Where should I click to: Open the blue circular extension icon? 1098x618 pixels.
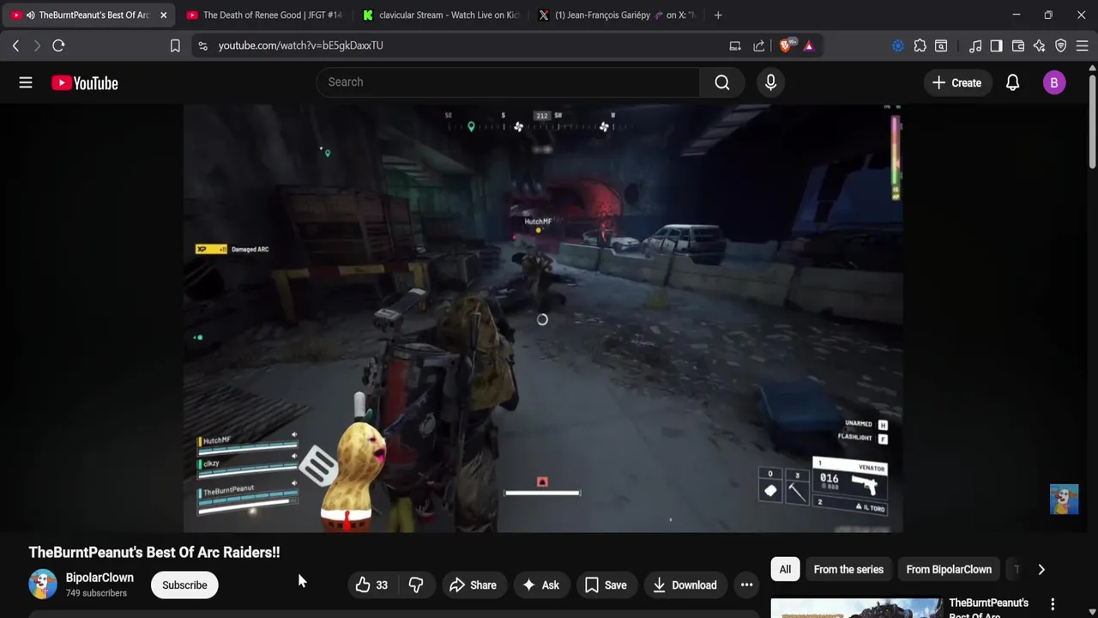[x=898, y=45]
